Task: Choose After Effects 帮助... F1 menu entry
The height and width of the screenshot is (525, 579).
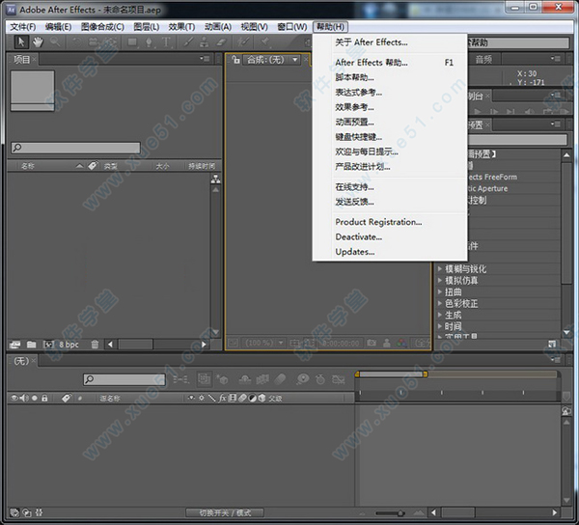Action: (x=390, y=63)
